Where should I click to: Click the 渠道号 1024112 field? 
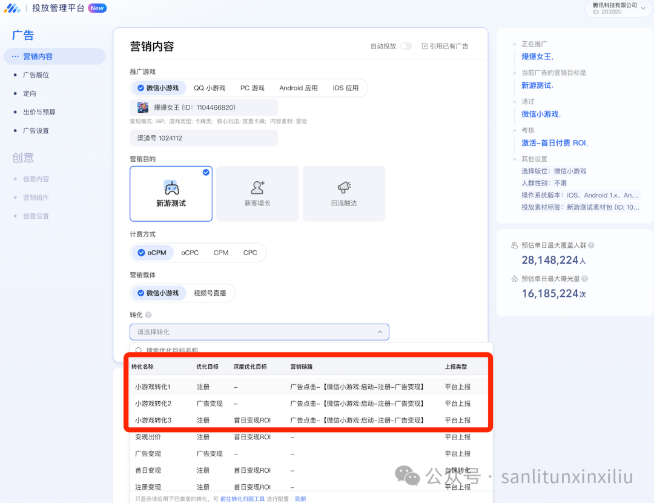pos(204,138)
